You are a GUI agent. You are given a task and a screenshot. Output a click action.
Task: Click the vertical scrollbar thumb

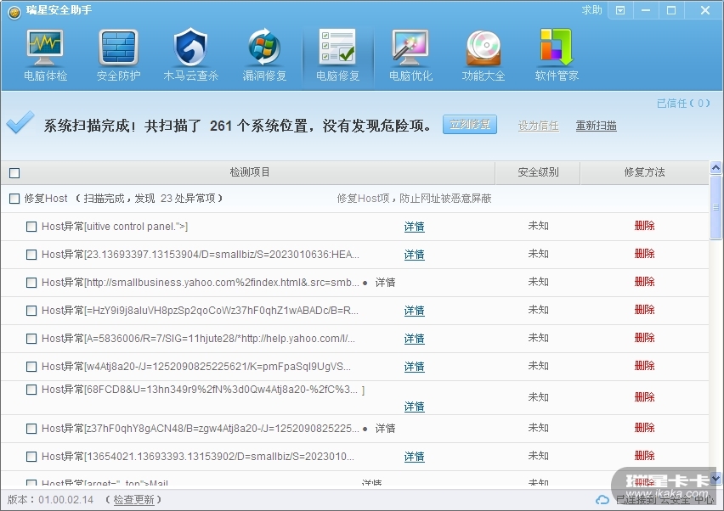pos(716,207)
